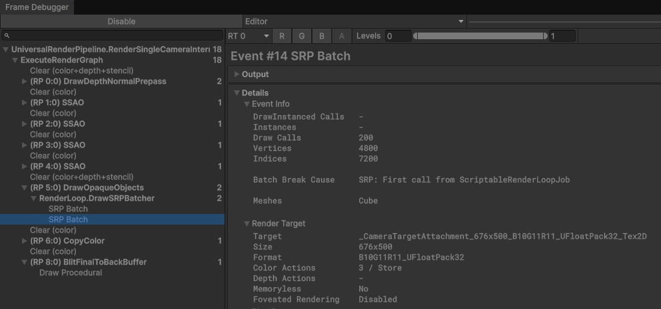Click the Color Actions value 3 / Store
The image size is (661, 309).
tap(380, 268)
